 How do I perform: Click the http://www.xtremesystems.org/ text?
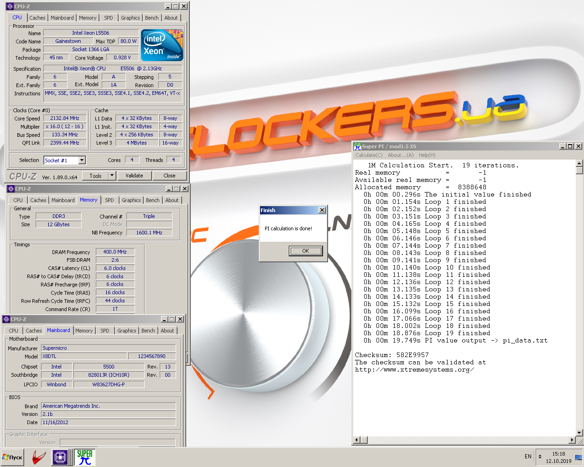click(415, 369)
